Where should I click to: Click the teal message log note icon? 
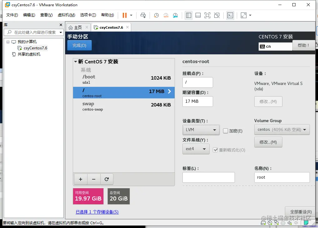(306, 223)
